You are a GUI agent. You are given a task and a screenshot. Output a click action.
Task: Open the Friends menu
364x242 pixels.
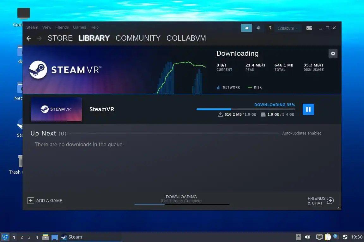[62, 27]
